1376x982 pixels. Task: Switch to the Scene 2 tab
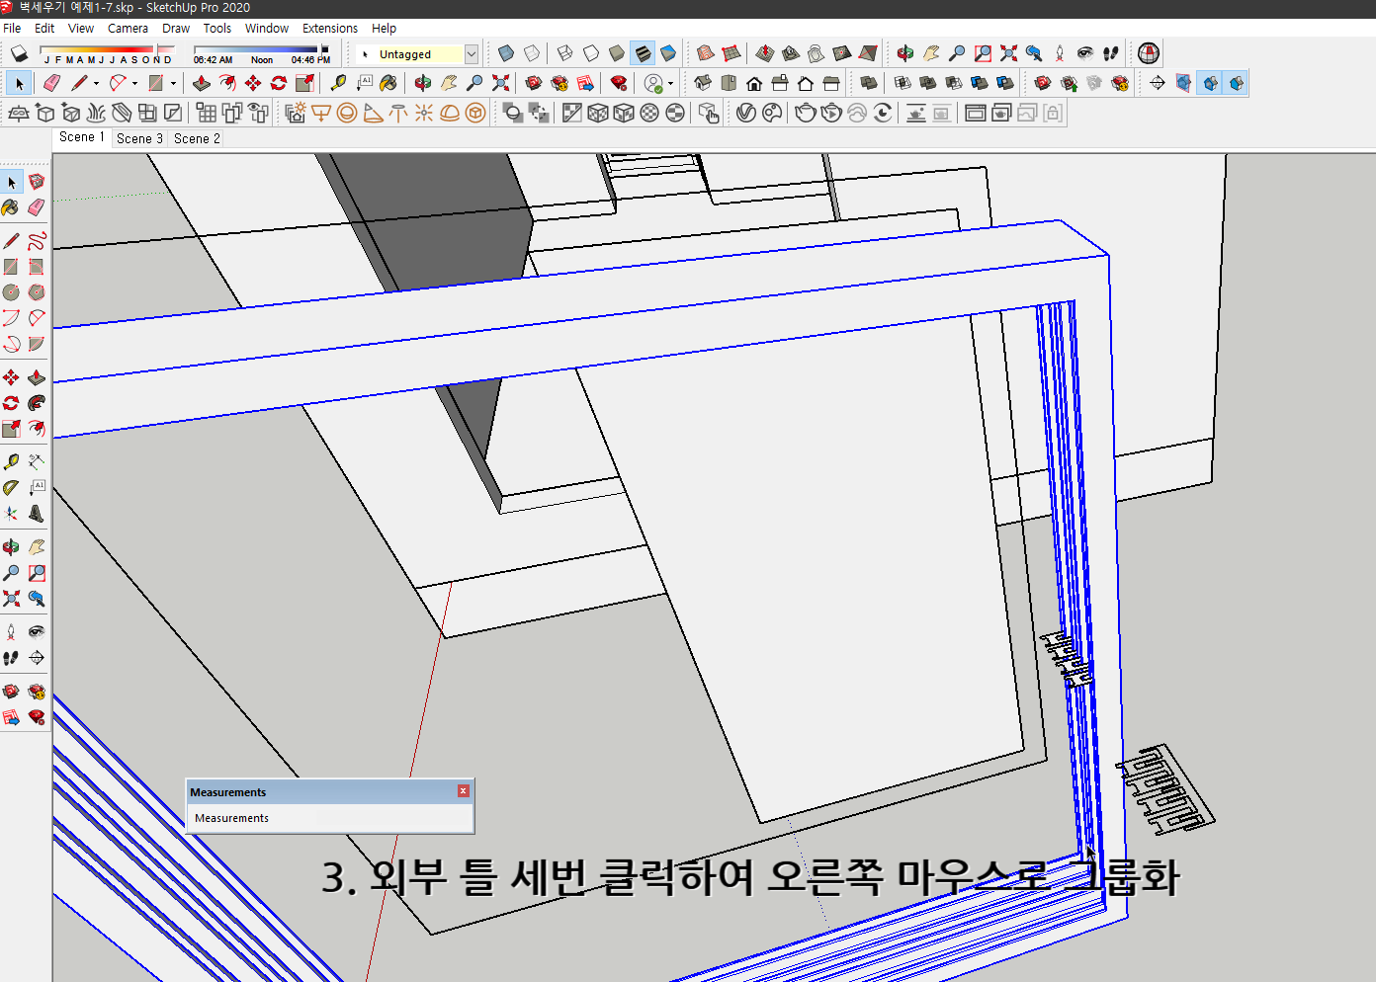[196, 138]
